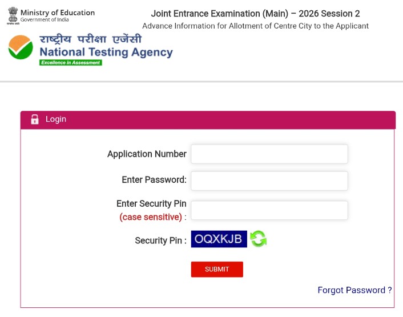
Task: Click the Login header label
Action: [56, 119]
